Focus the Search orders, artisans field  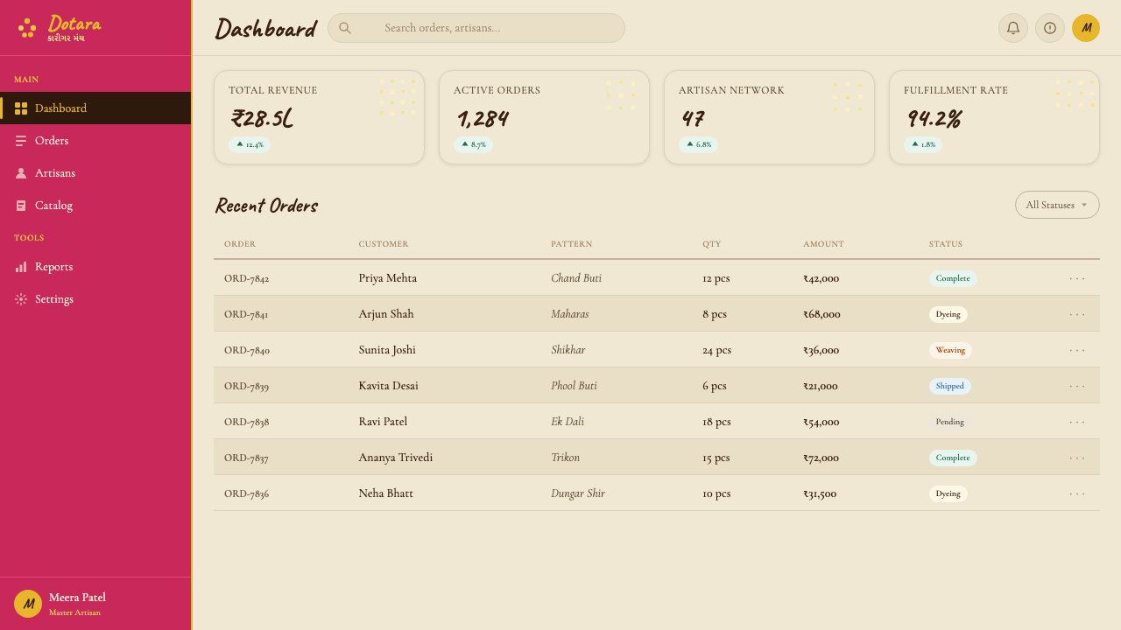pos(476,28)
